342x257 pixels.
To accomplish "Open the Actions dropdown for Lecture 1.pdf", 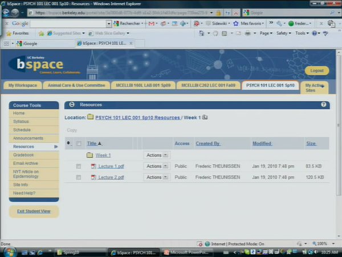I will coord(157,166).
